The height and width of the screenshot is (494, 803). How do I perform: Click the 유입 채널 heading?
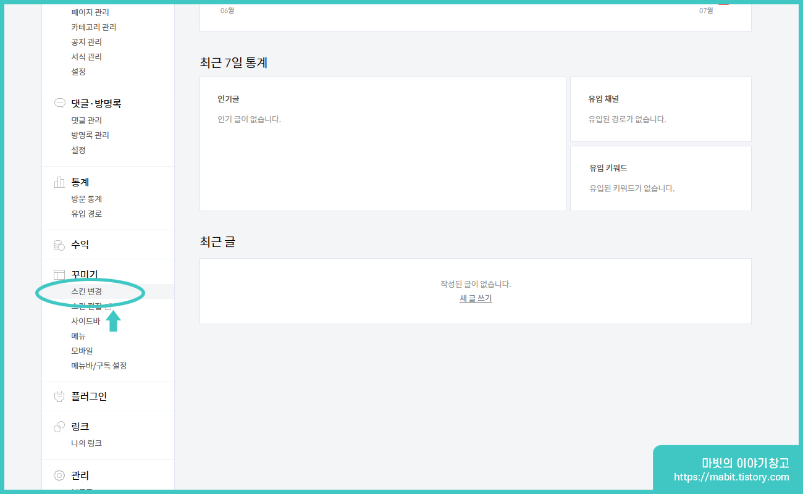click(603, 99)
